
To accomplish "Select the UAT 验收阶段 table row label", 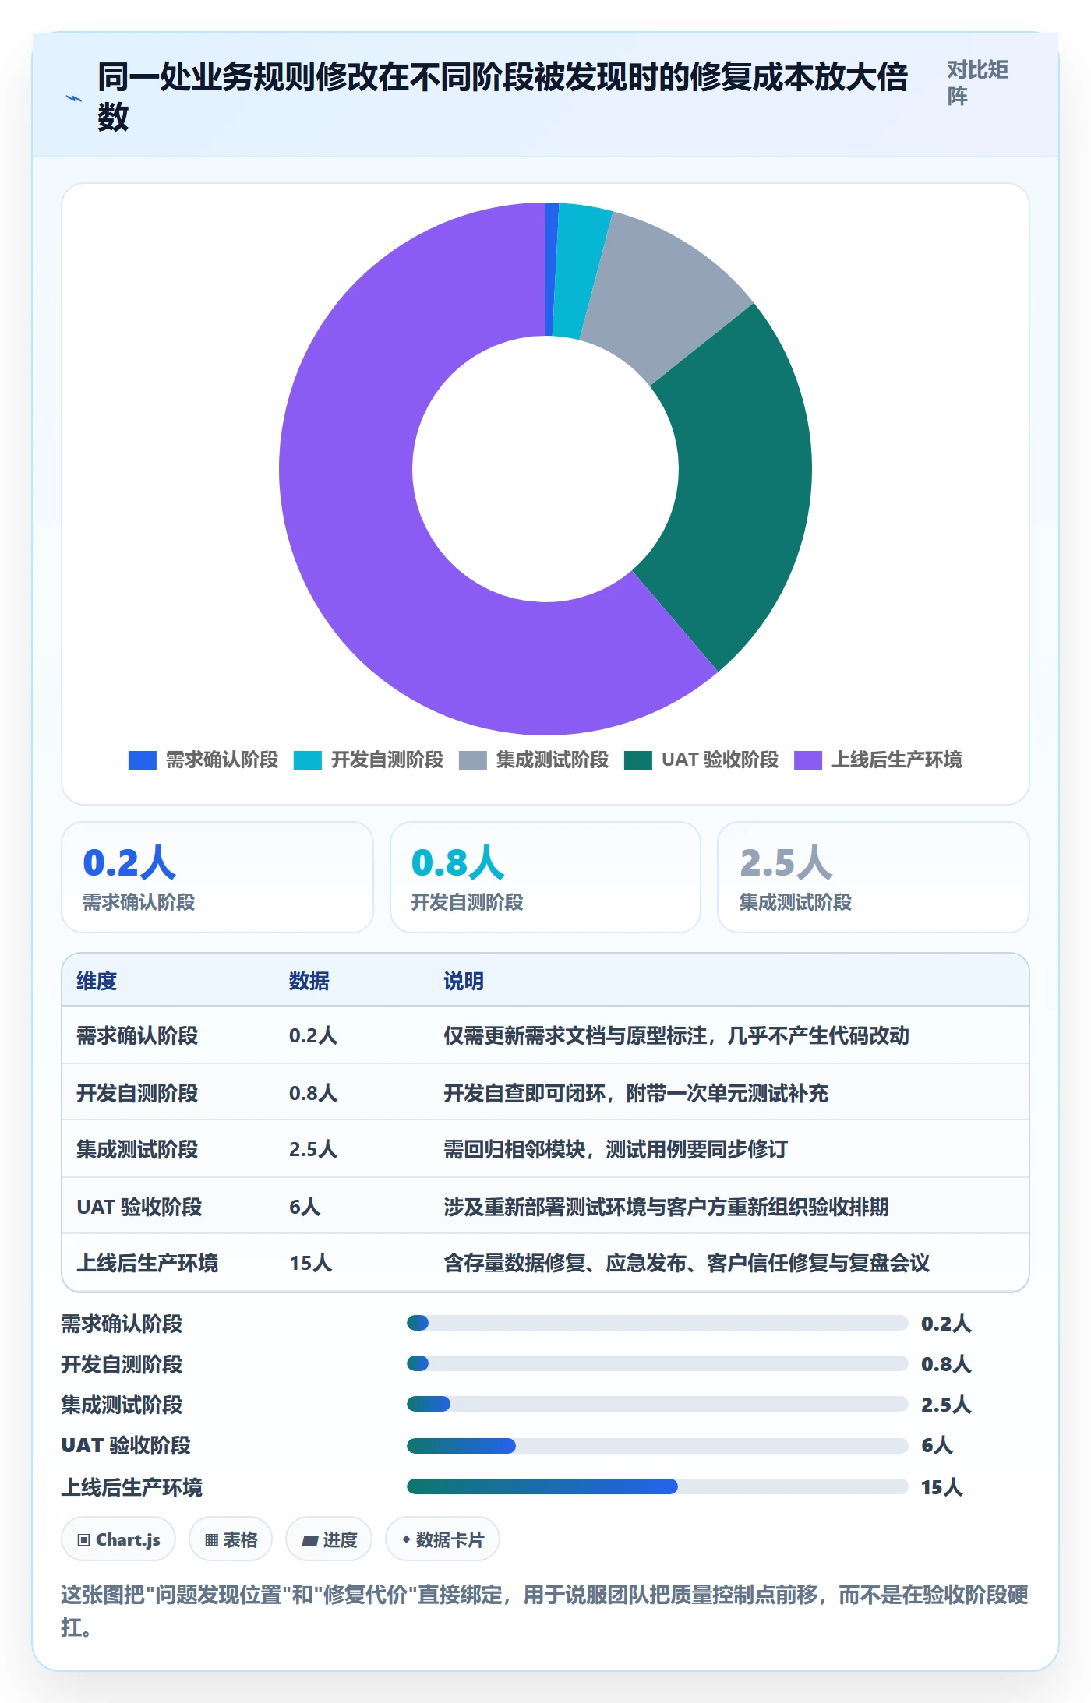I will tap(139, 1207).
